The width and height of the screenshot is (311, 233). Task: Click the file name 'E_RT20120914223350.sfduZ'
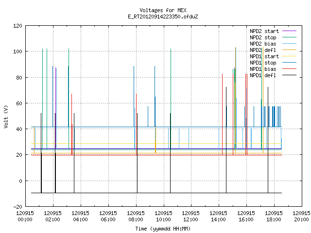[163, 17]
